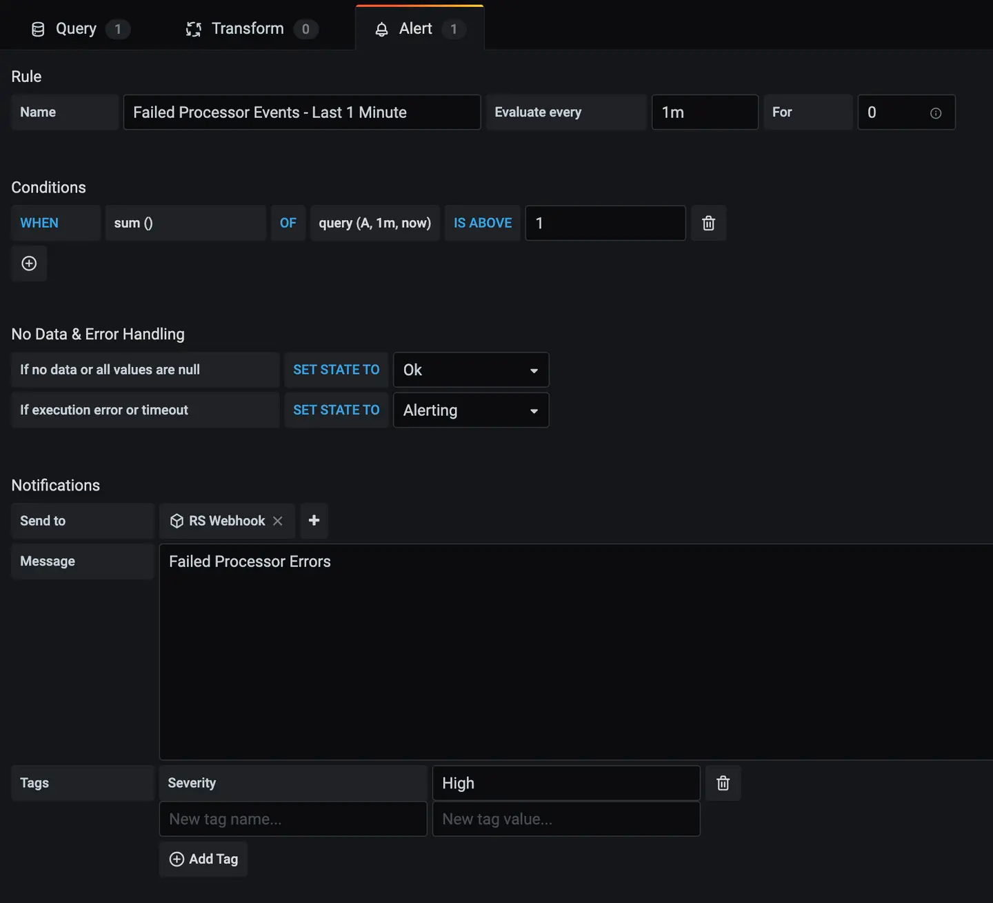
Task: Delete the IS ABOVE condition via trash icon
Action: [x=708, y=223]
